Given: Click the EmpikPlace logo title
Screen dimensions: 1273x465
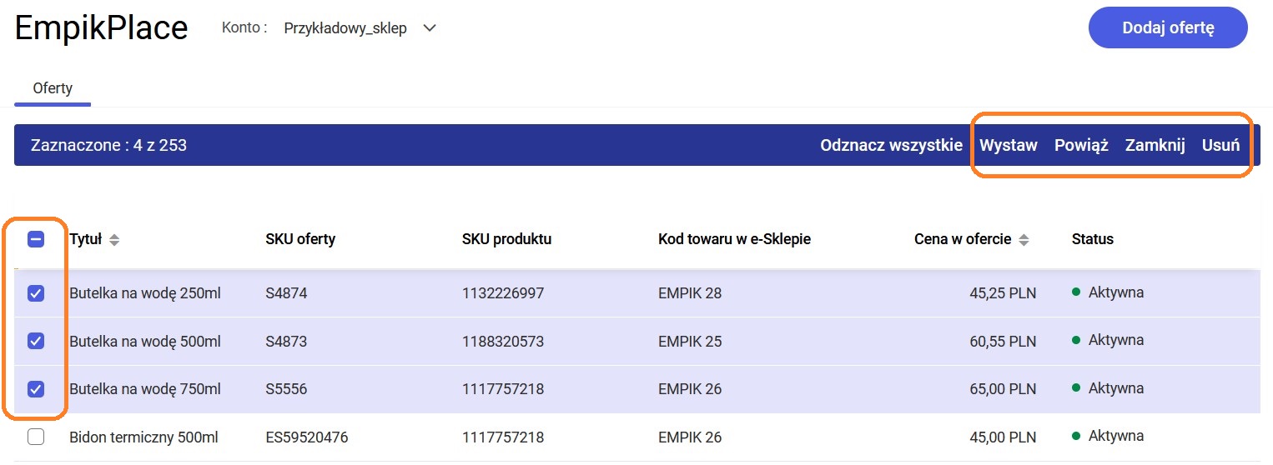Looking at the screenshot, I should pyautogui.click(x=101, y=28).
